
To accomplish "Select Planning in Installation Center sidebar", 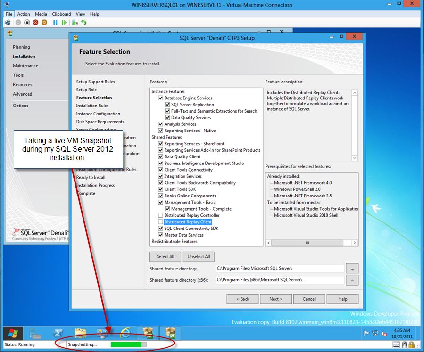I will coord(21,47).
